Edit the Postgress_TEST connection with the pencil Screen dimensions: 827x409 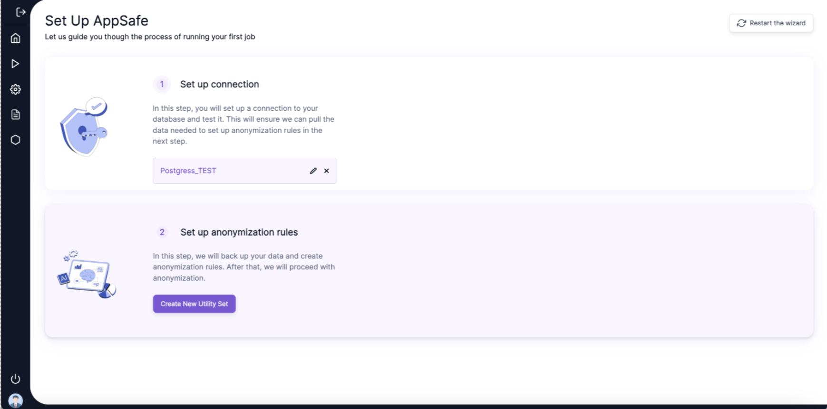pyautogui.click(x=313, y=171)
